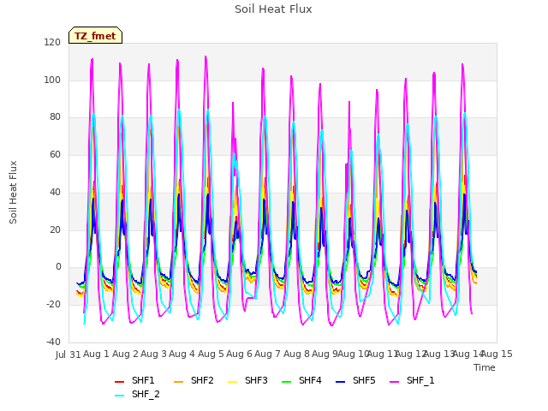Click the 40 y-axis tick label

tap(55, 192)
